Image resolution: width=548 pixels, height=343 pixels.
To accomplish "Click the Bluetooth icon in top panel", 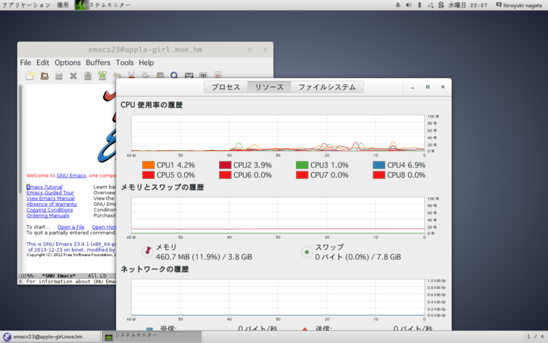I will click(x=419, y=5).
